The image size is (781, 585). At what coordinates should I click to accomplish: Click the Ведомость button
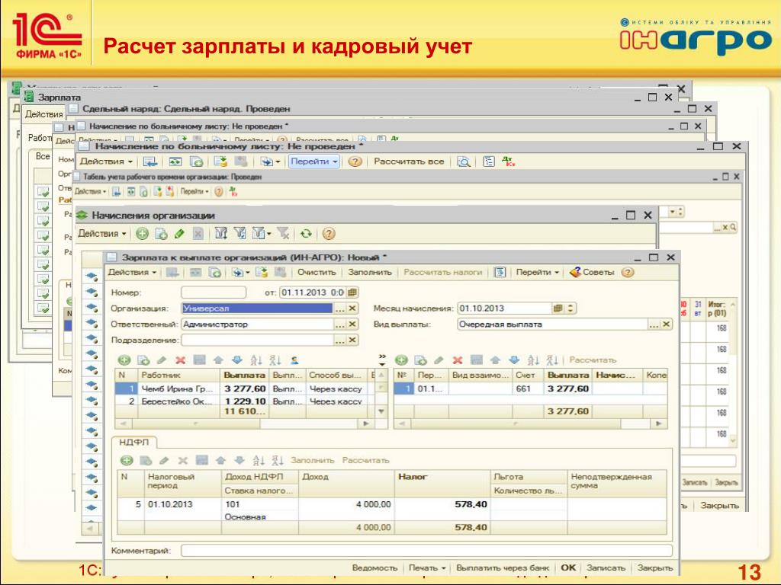[374, 567]
